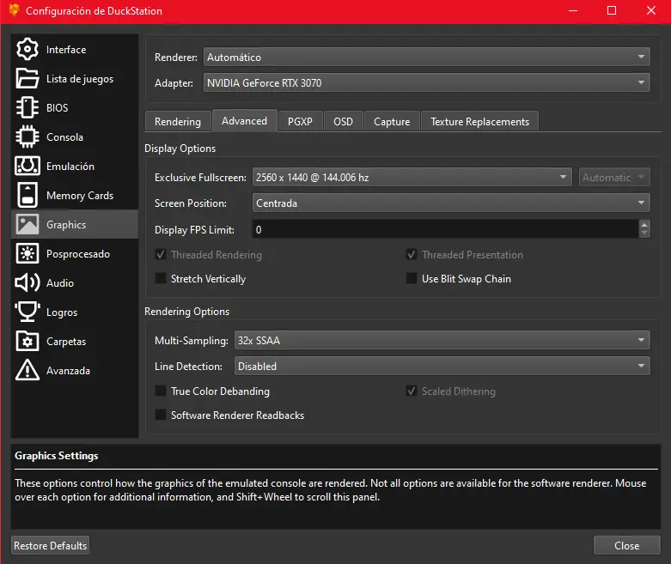
Task: Open the disabled Automatic dropdown
Action: click(614, 177)
